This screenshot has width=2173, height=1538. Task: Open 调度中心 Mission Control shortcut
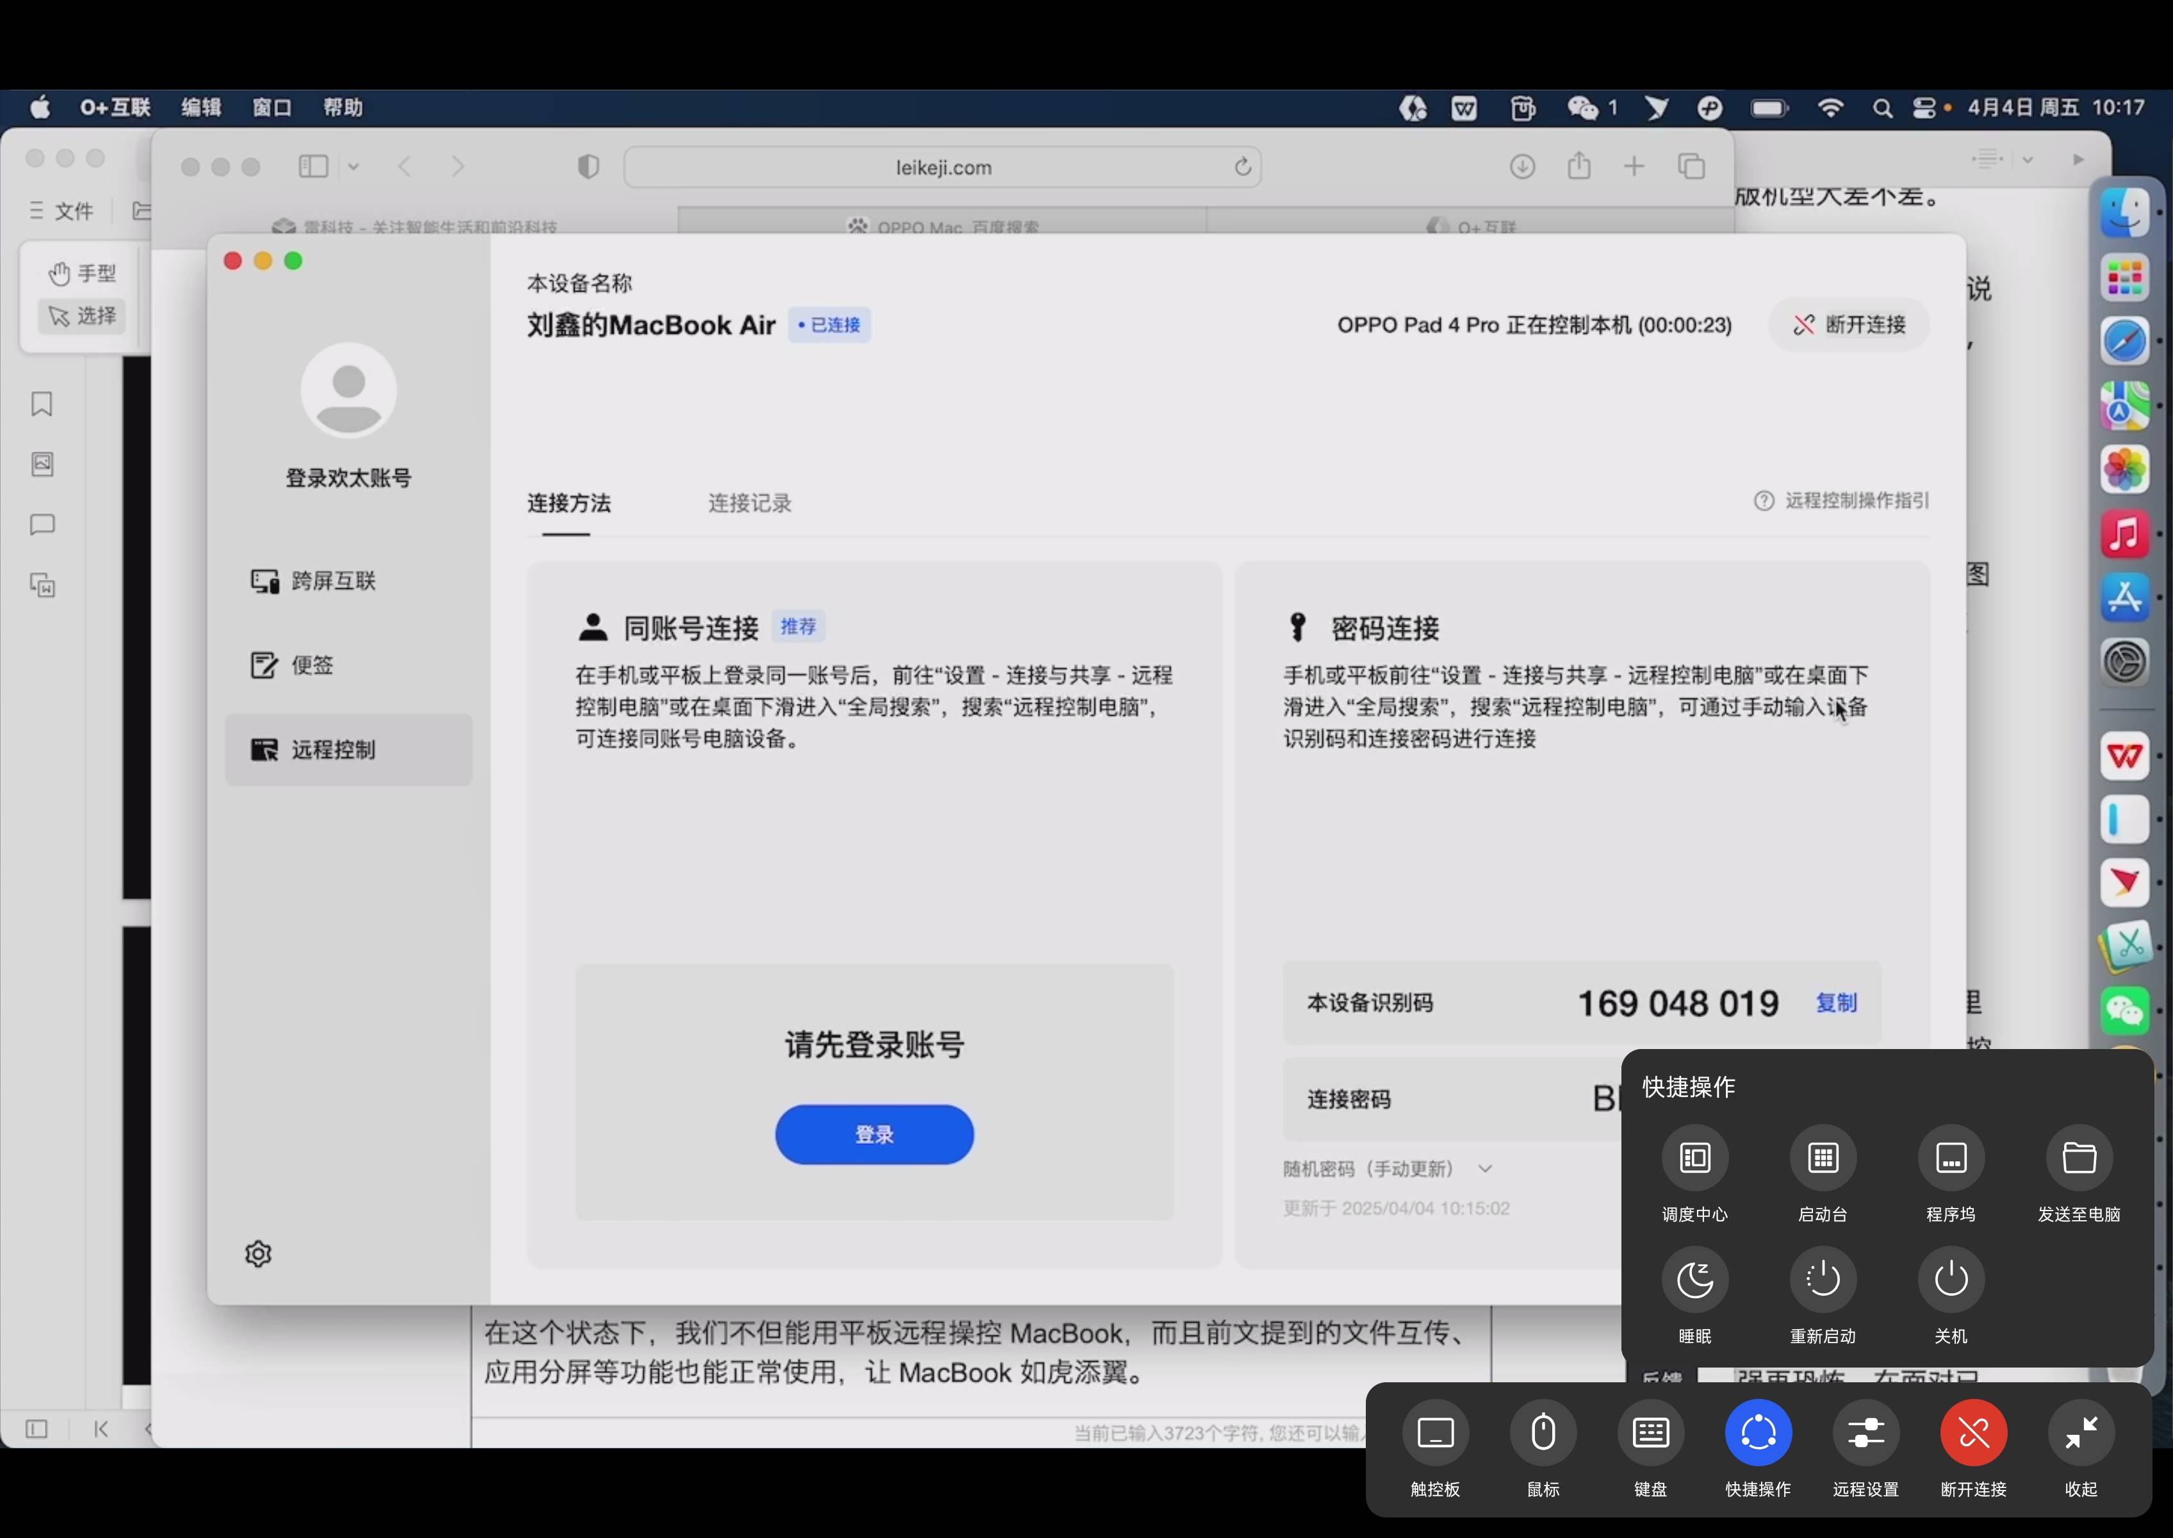point(1695,1157)
